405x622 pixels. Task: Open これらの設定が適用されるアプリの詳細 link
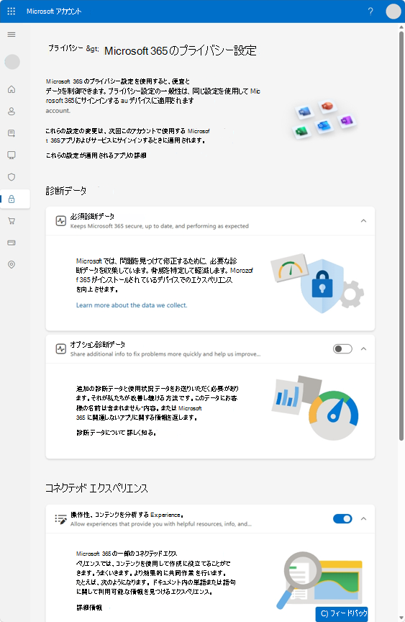pos(96,155)
